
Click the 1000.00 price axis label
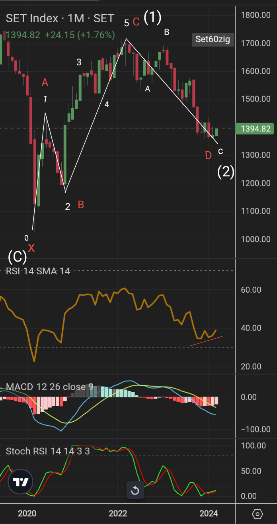(256, 239)
